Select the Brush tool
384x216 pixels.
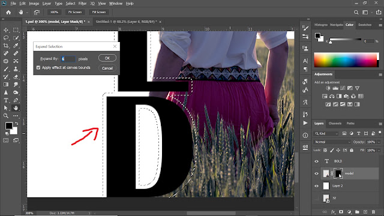(x=6, y=69)
